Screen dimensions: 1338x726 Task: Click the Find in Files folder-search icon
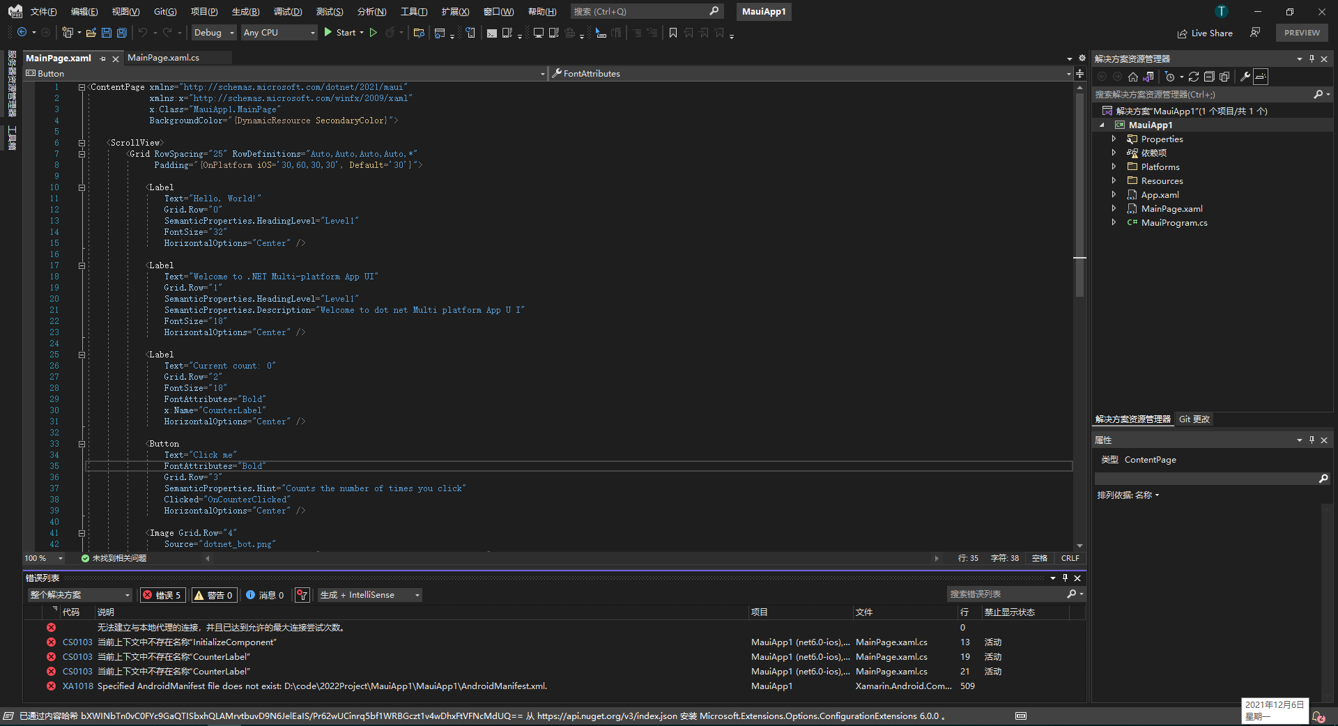click(x=419, y=33)
